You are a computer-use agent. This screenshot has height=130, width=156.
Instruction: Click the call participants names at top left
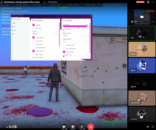click(22, 2)
